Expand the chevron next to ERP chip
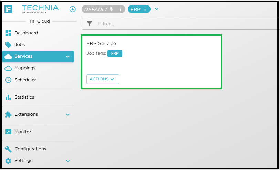Image resolution: width=280 pixels, height=170 pixels. (x=157, y=9)
